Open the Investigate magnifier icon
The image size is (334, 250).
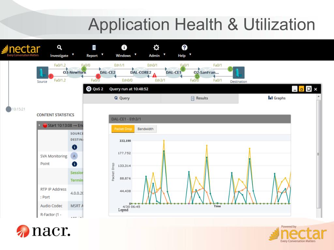tap(59, 48)
